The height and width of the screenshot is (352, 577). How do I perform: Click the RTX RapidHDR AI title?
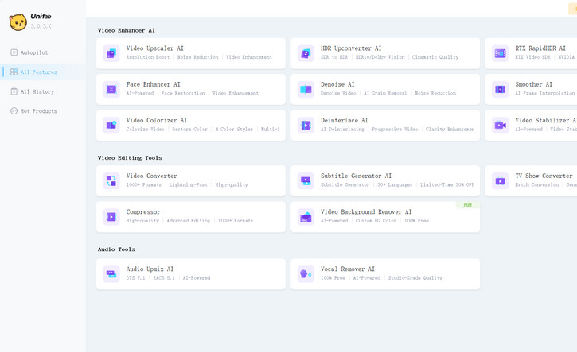point(540,48)
